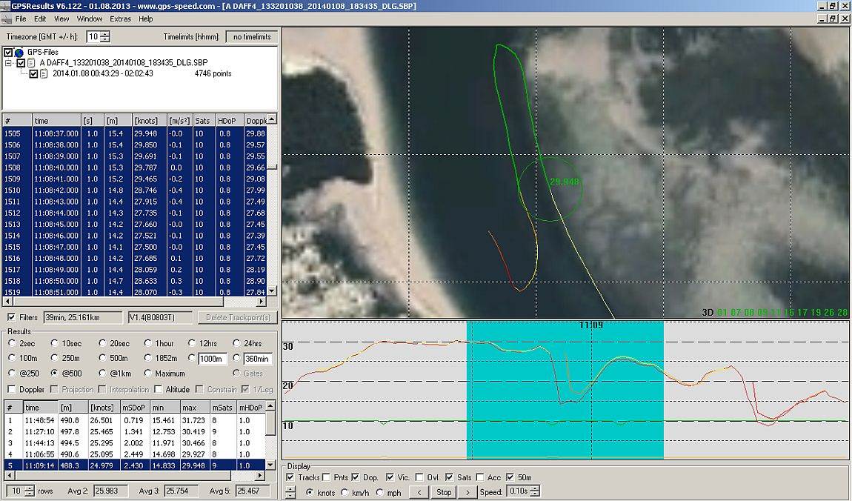Increase the number of rows spinner
This screenshot has height=501, width=852.
30,488
